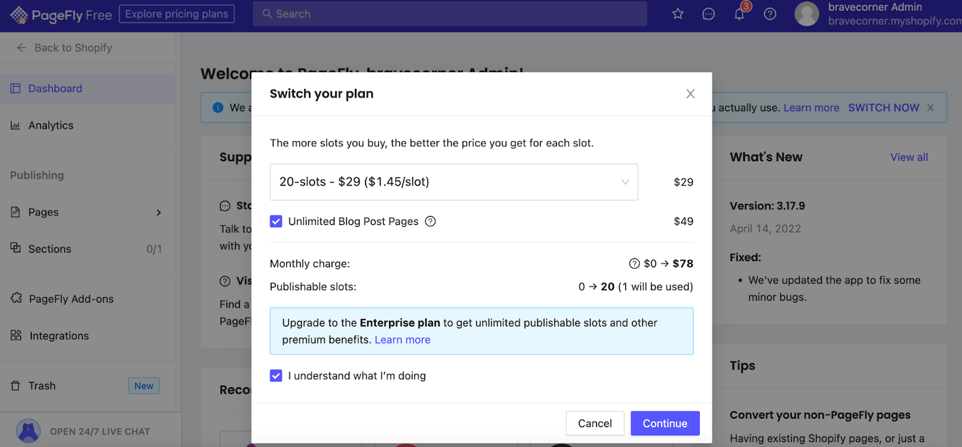Click the bravecorner Admin account name
Screen dimensions: 962x447
click(875, 7)
